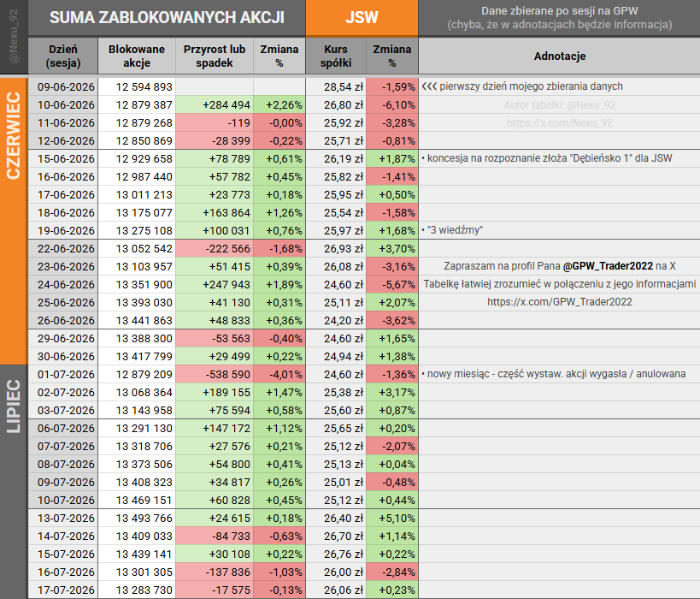Screen dimensions: 700x599
Task: Click the -5,67% price change cell
Action: point(392,284)
